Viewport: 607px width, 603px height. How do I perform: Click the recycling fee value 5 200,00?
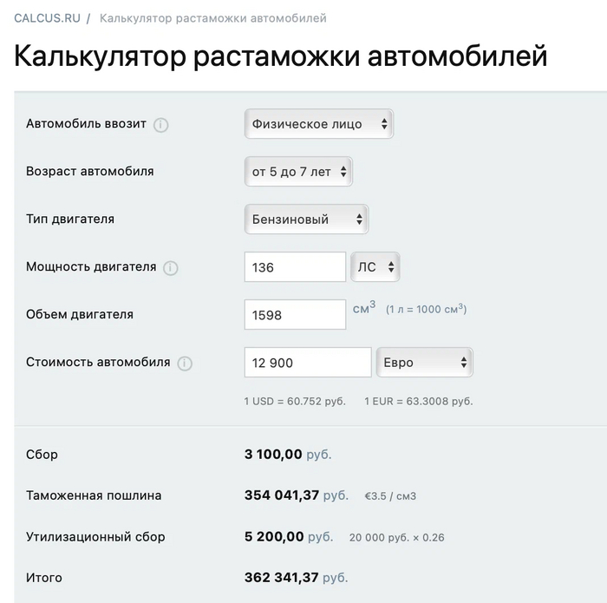274,537
